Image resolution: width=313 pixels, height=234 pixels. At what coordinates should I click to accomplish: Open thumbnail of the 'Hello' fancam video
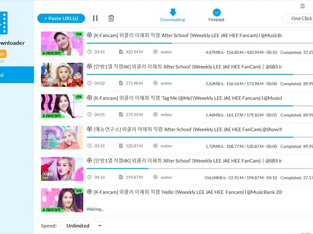click(62, 200)
